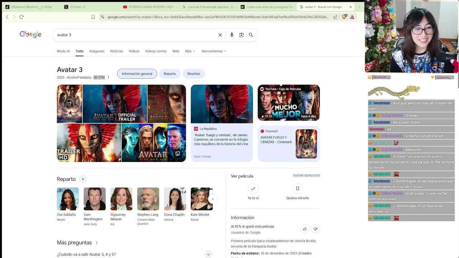This screenshot has height=258, width=459.
Task: Click the browser back arrow
Action: click(7, 17)
